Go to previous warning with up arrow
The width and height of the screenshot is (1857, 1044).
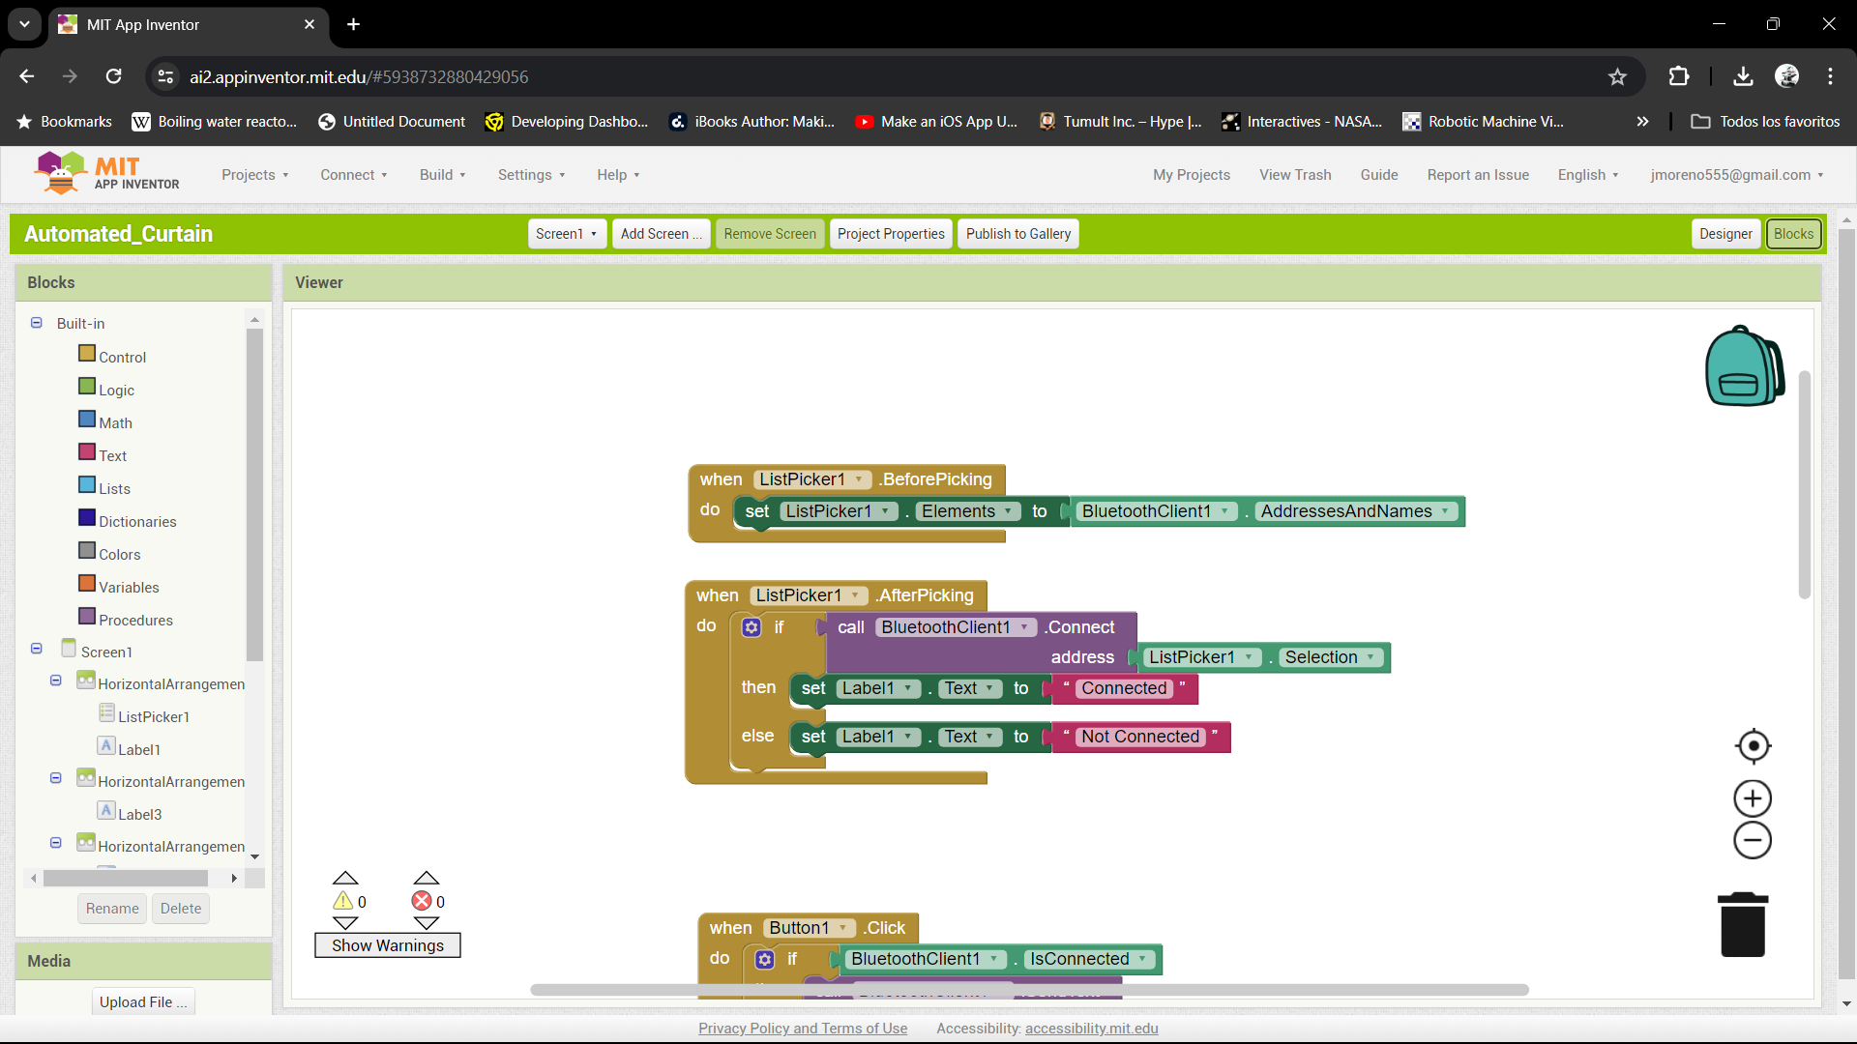[x=345, y=878]
